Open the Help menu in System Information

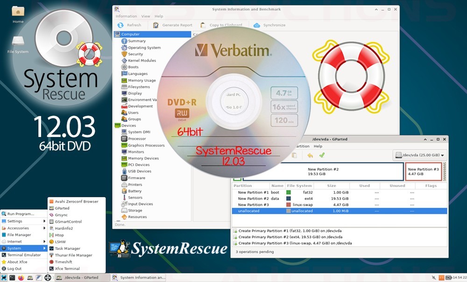[159, 16]
